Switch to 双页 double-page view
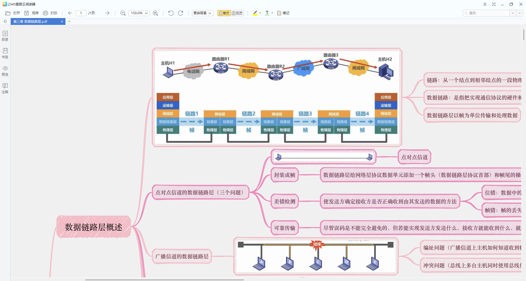This screenshot has height=281, width=526. pyautogui.click(x=237, y=13)
